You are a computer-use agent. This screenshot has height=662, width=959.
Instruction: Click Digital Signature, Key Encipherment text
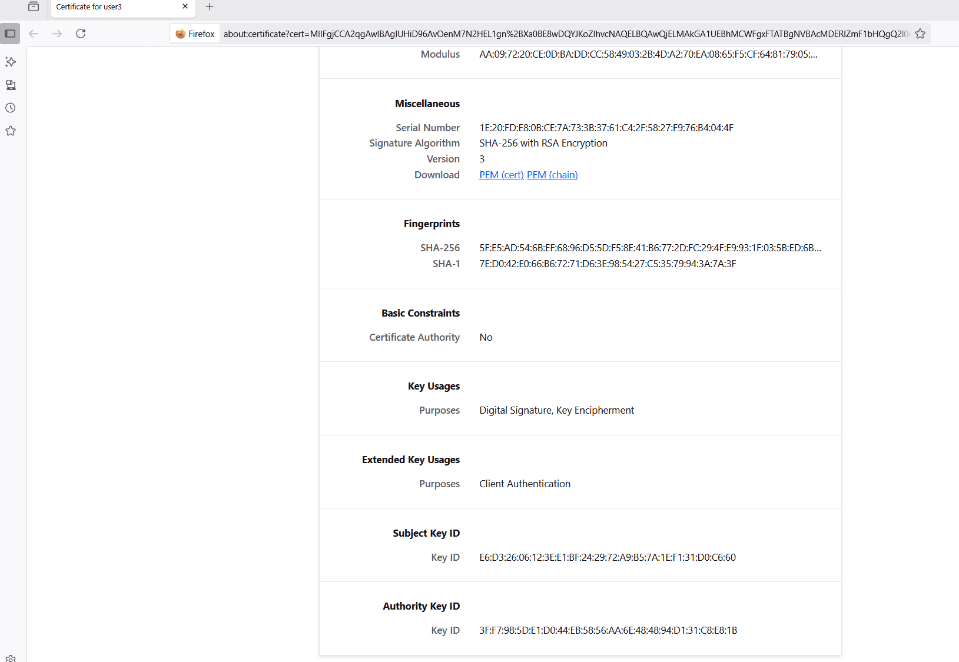pyautogui.click(x=557, y=410)
